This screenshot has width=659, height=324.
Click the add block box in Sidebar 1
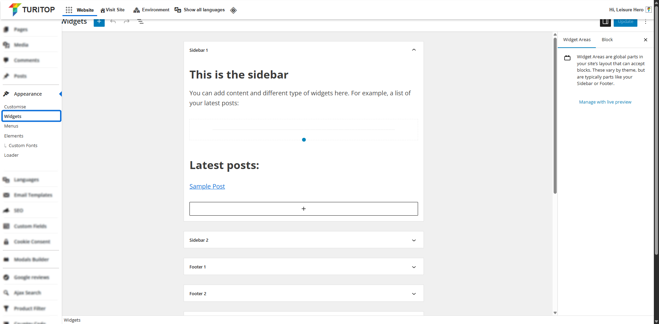click(303, 209)
